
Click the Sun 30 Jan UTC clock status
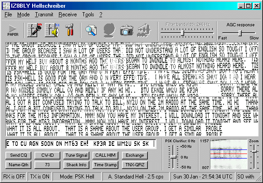coord(203,177)
